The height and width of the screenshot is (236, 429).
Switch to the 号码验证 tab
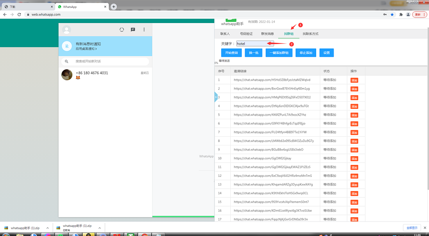pos(246,34)
